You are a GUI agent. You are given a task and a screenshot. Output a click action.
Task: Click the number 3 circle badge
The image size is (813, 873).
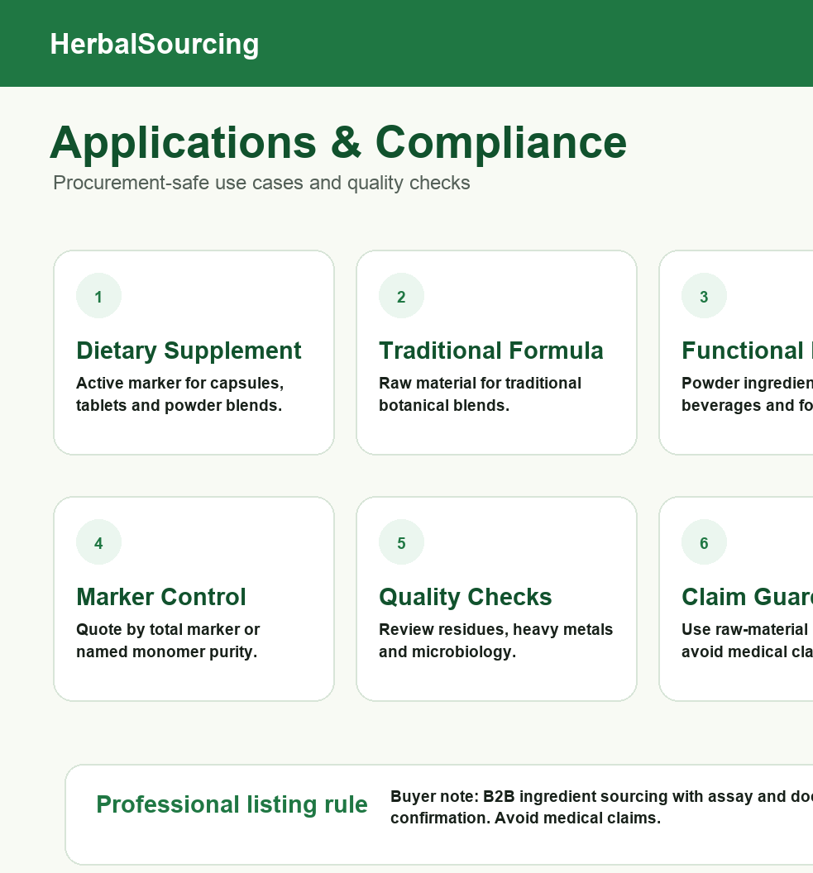[704, 296]
